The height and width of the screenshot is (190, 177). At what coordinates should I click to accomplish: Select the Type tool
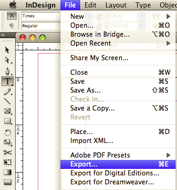point(8,81)
